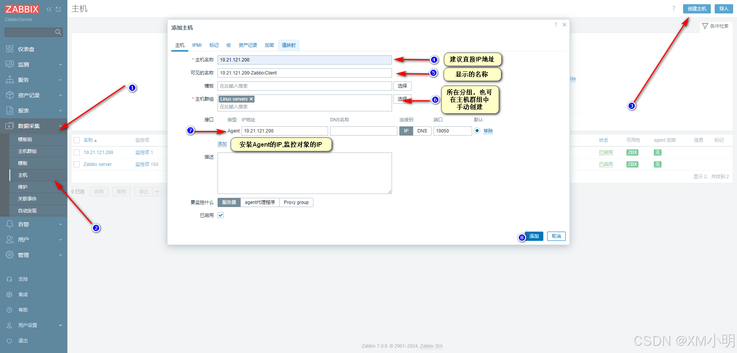Viewport: 737px width, 353px height.
Task: Click the 服务 services icon
Action: tap(10, 80)
